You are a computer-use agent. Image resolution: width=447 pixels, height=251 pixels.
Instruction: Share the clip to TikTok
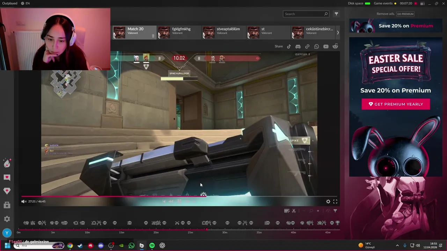point(289,46)
